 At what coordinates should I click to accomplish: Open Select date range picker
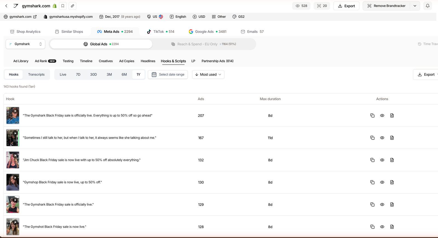point(168,74)
